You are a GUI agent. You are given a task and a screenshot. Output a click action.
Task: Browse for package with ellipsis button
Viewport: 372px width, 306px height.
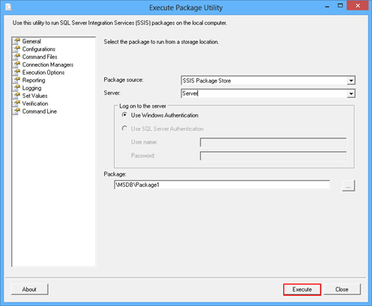pyautogui.click(x=348, y=186)
